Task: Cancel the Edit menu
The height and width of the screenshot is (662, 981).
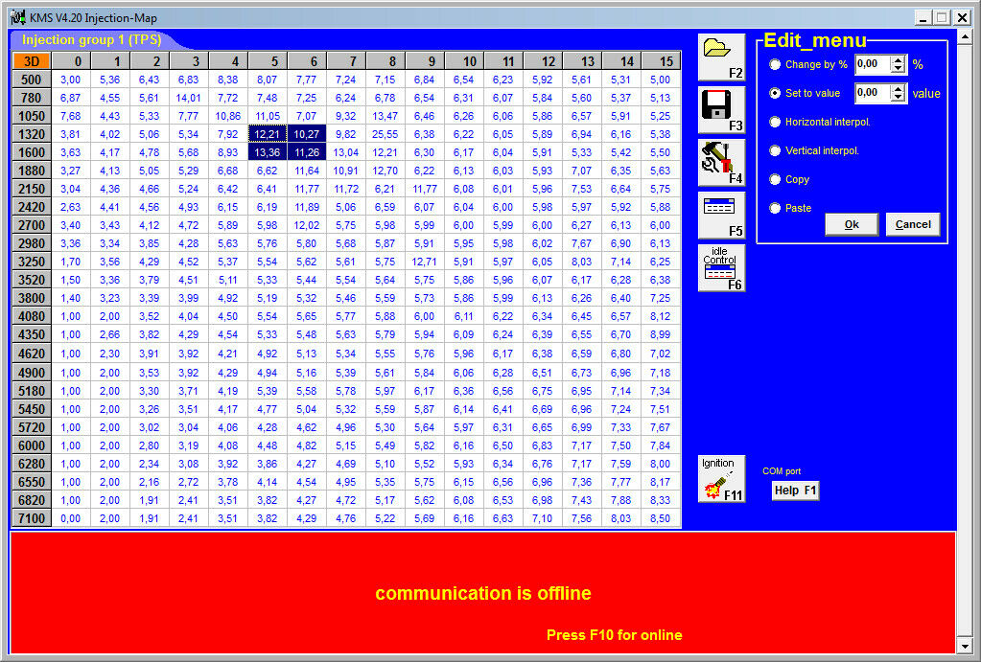Action: (913, 224)
